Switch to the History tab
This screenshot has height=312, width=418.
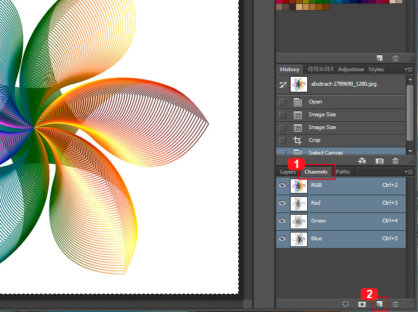[x=289, y=70]
